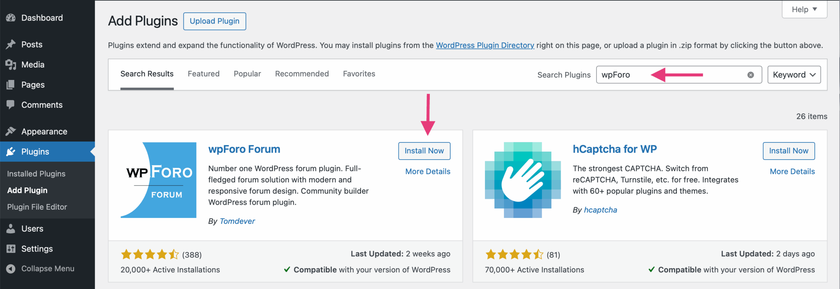Switch to the Featured tab

[x=203, y=74]
